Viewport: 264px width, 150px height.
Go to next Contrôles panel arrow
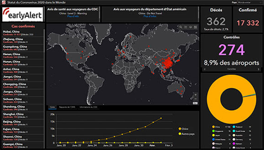click(258, 69)
